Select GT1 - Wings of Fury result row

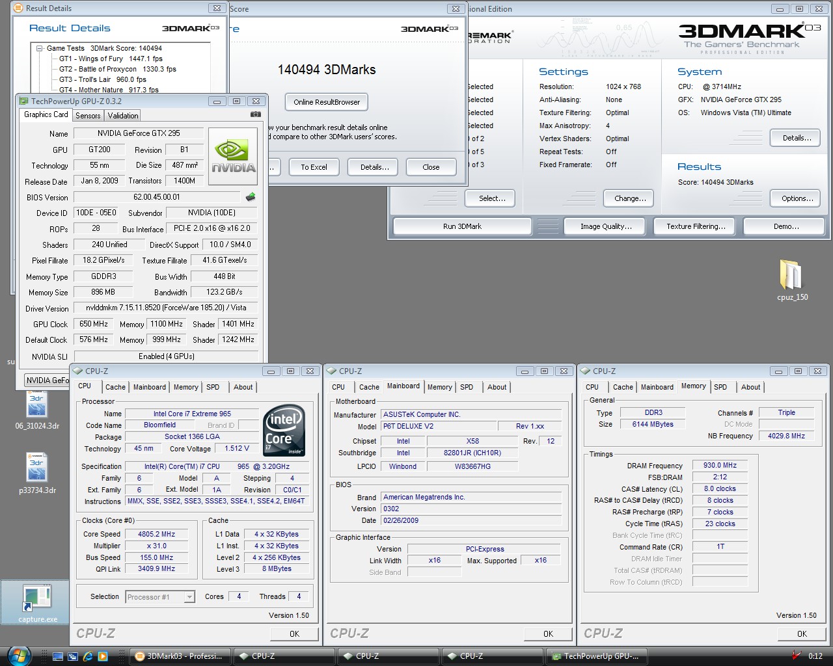click(x=111, y=59)
